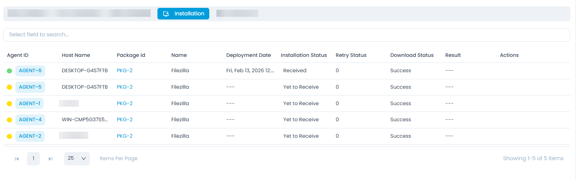Open AGENT-4 link
576x180 pixels.
[x=30, y=120]
